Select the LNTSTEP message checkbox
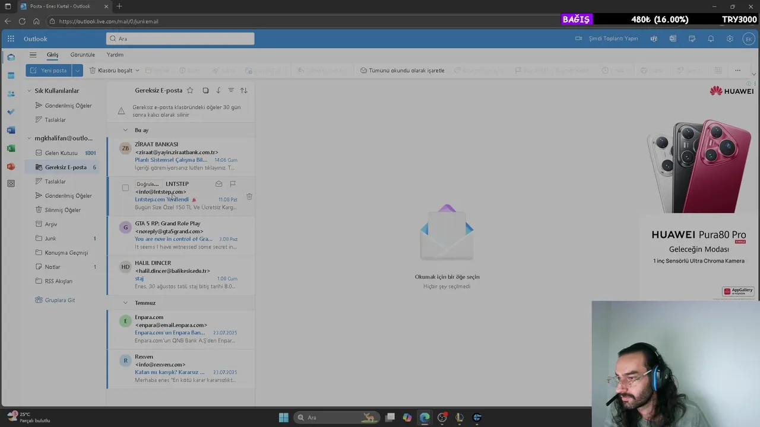Image resolution: width=760 pixels, height=427 pixels. (125, 188)
